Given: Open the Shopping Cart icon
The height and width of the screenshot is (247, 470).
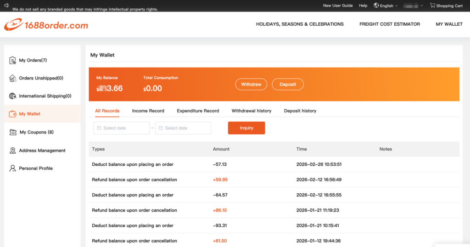Looking at the screenshot, I should (x=432, y=6).
